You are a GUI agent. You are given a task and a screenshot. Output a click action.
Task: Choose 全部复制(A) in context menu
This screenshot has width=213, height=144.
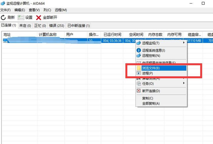pos(162,103)
